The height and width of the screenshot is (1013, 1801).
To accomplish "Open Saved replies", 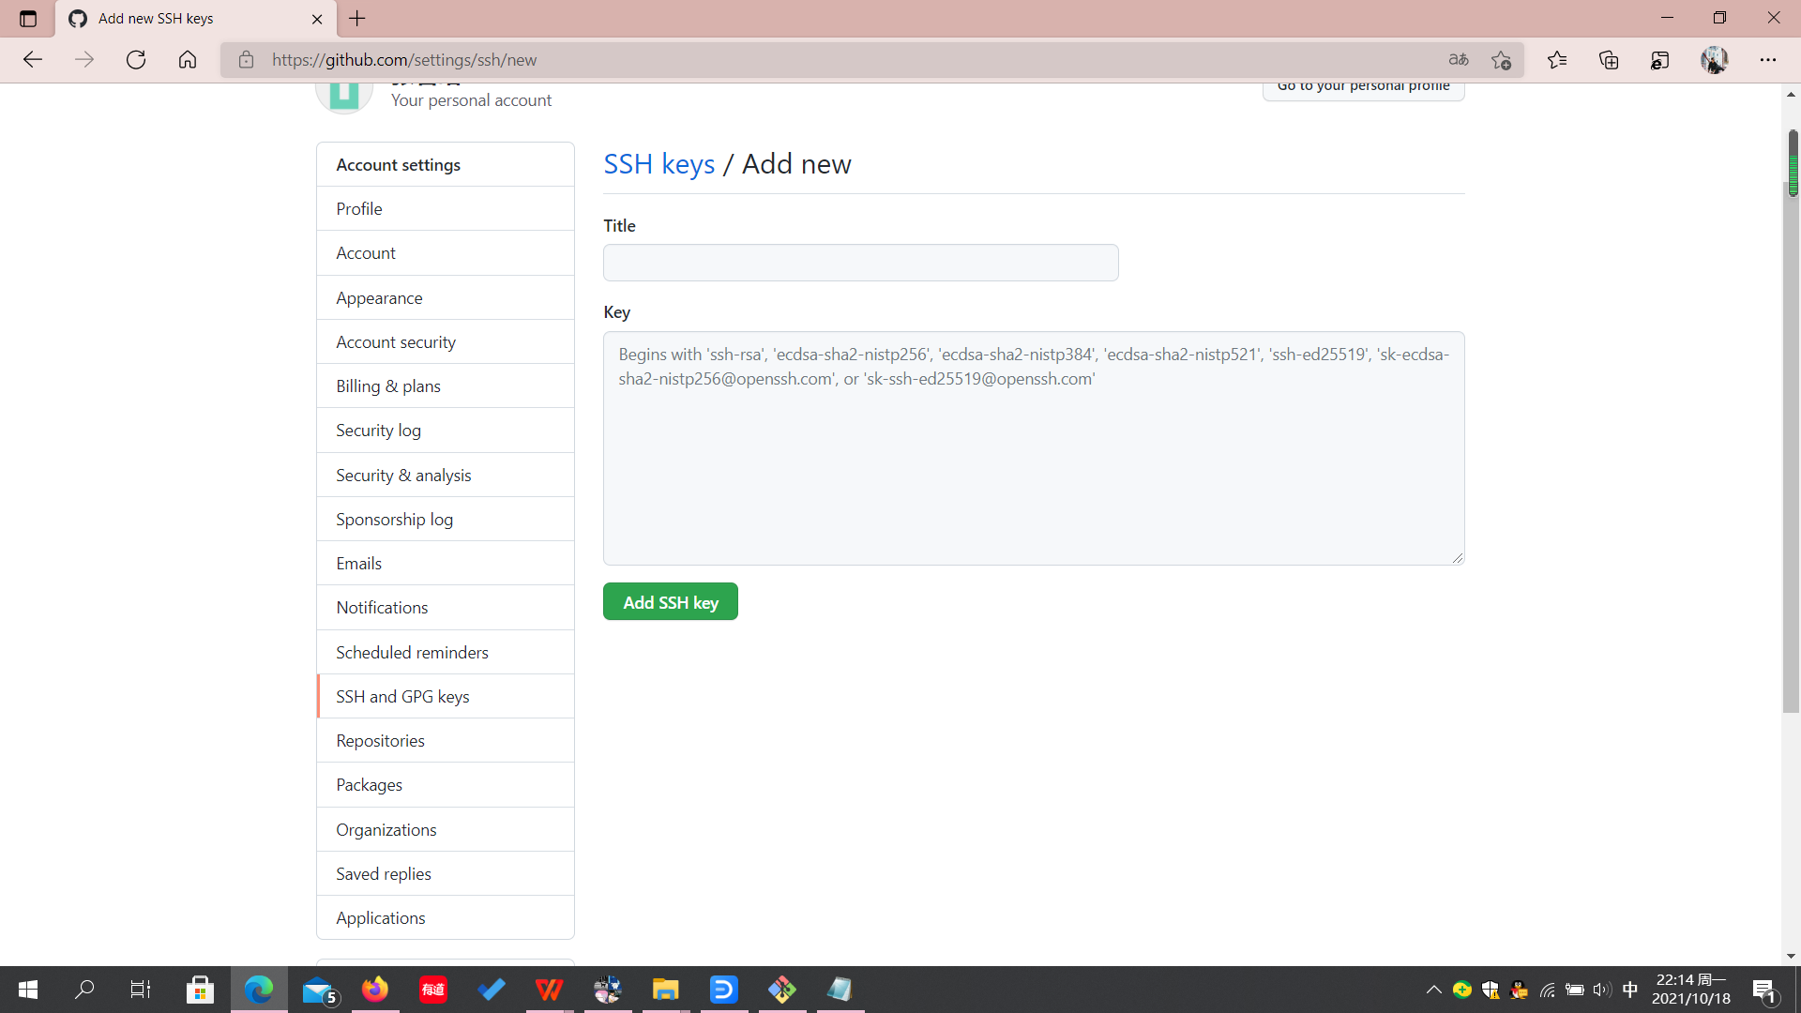I will click(x=446, y=873).
